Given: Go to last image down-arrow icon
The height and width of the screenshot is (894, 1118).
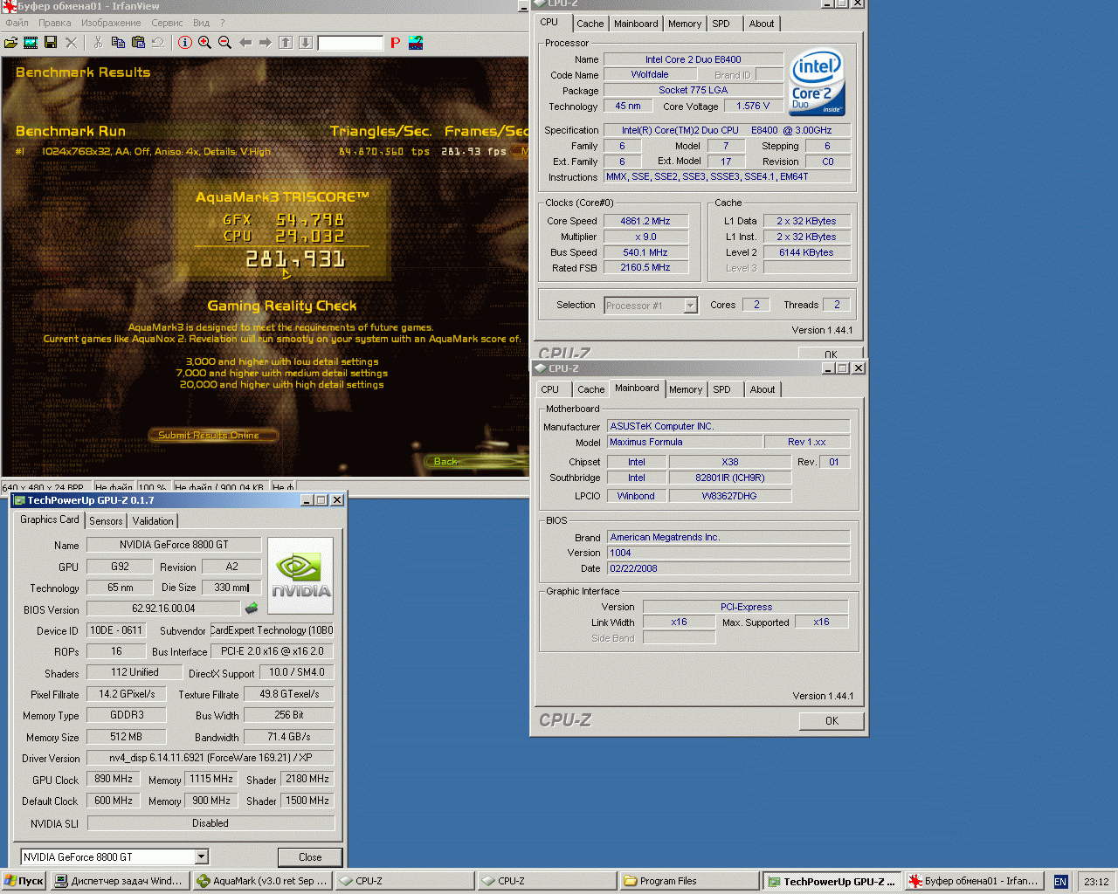Looking at the screenshot, I should click(306, 42).
